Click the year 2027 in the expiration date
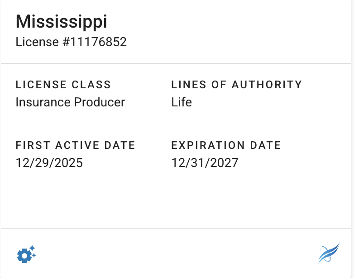354x278 pixels. [224, 163]
